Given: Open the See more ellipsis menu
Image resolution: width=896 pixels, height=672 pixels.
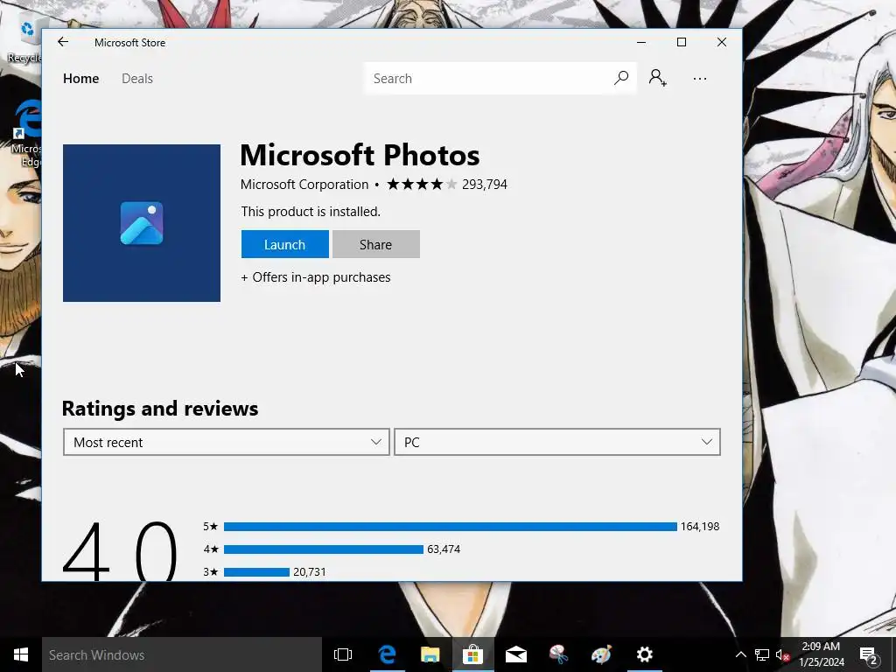Looking at the screenshot, I should pyautogui.click(x=699, y=78).
